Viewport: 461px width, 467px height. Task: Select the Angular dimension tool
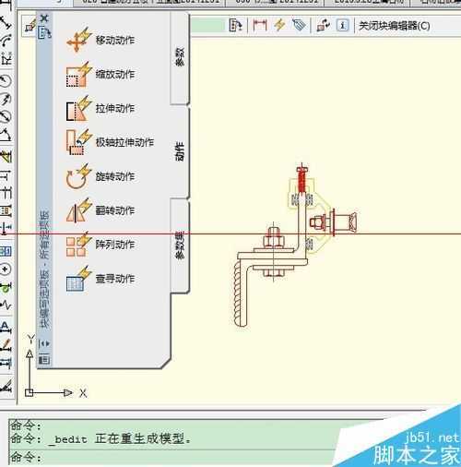pyautogui.click(x=6, y=135)
